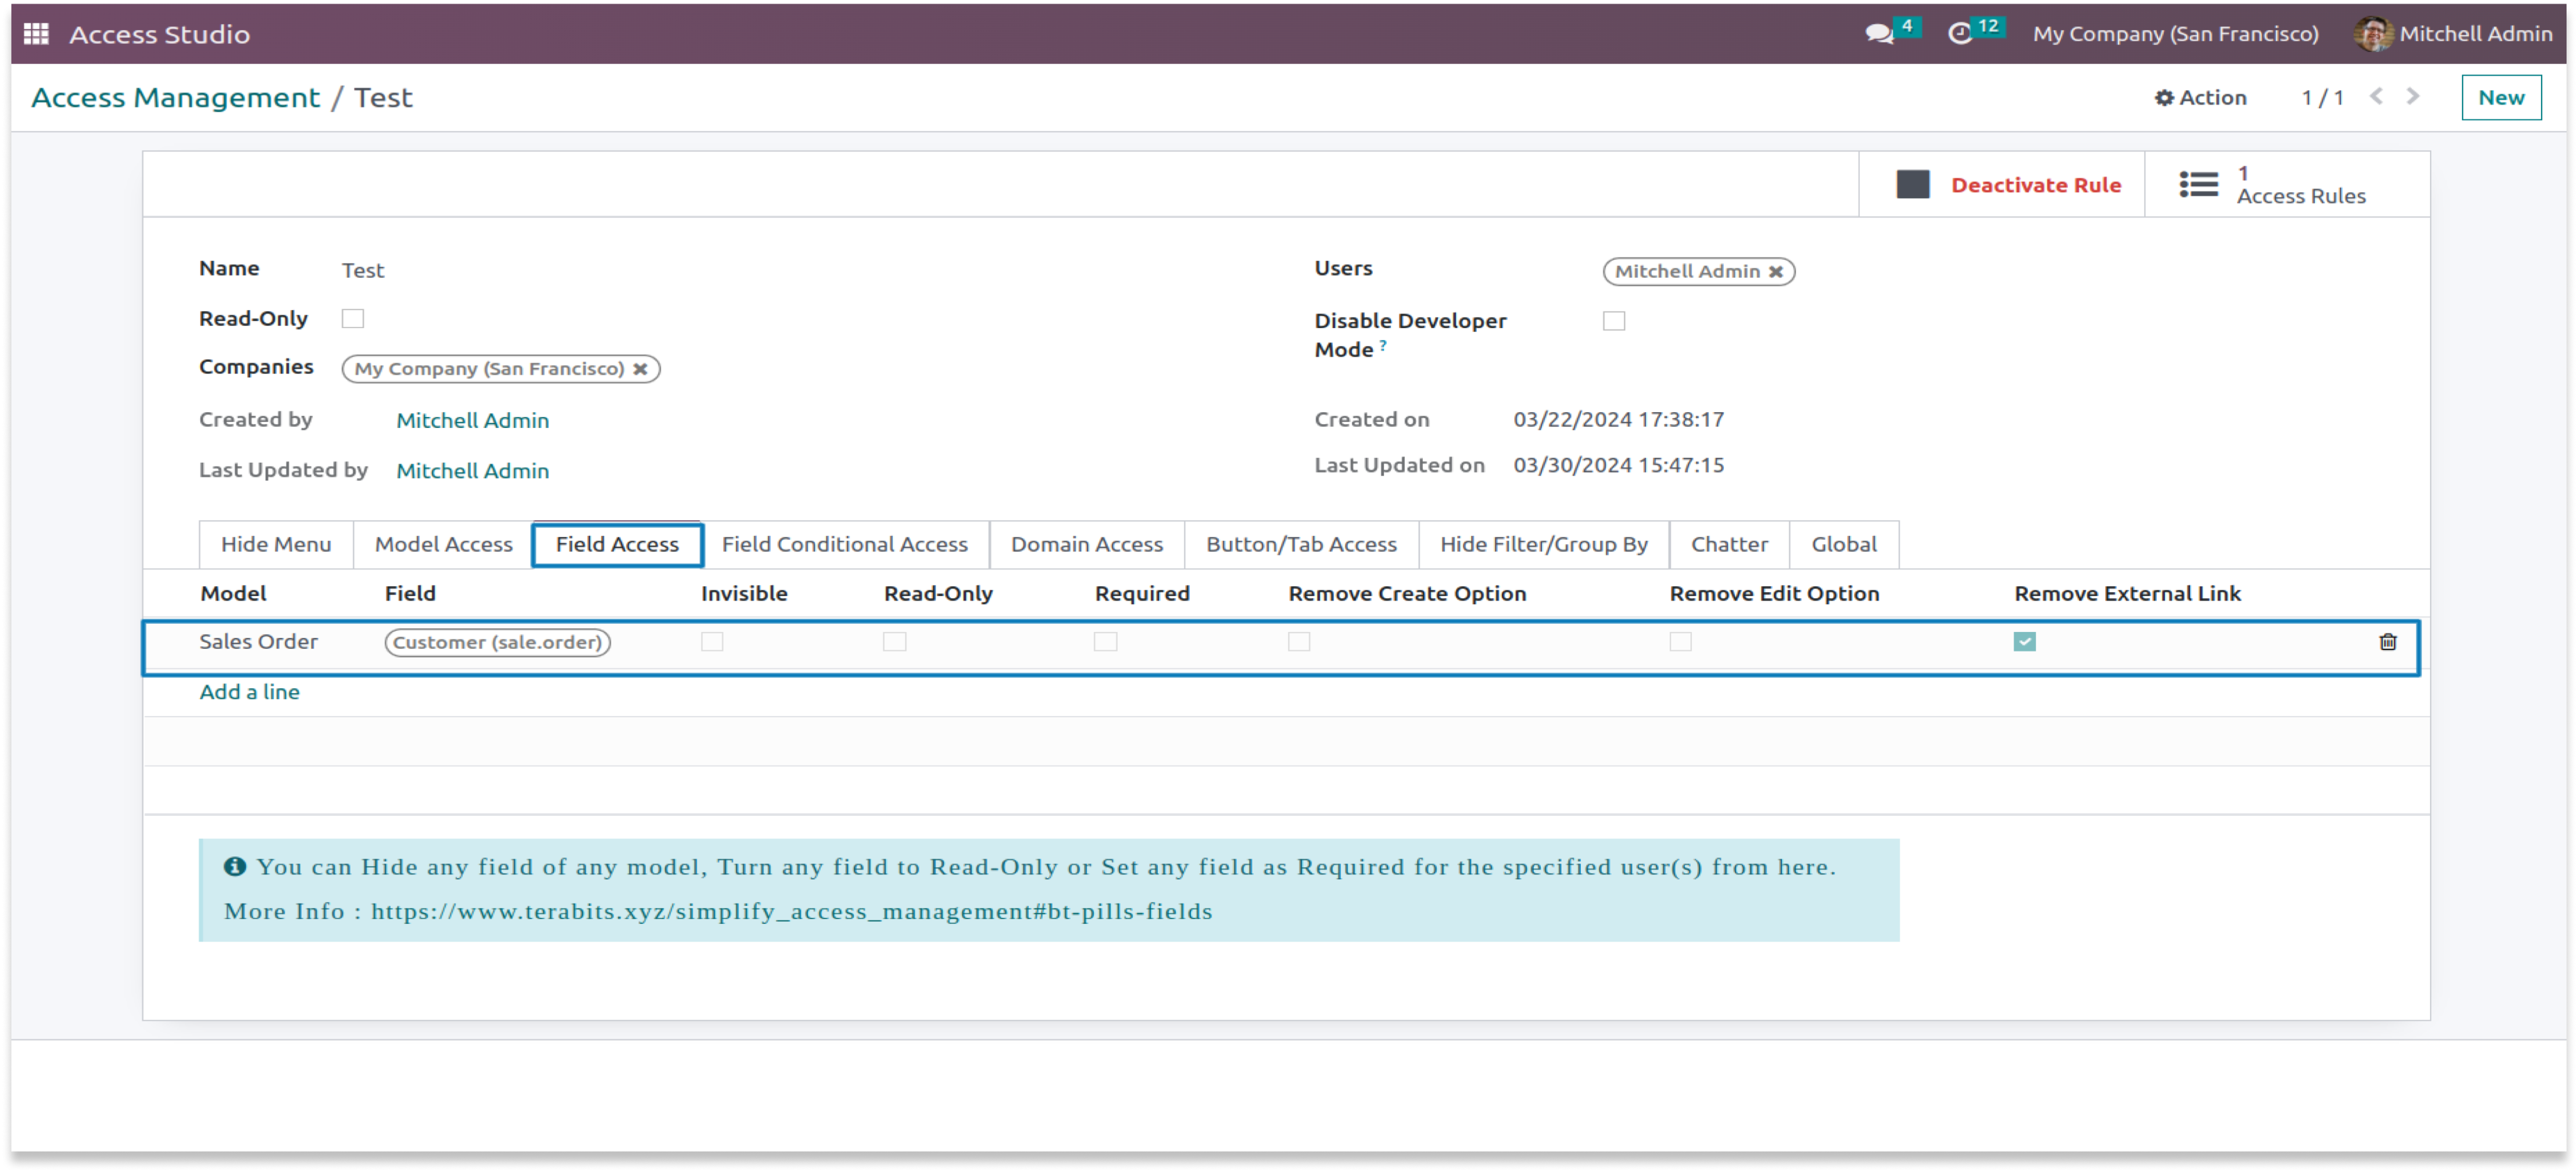This screenshot has width=2576, height=1170.
Task: Check Invisible for the Sales Order row
Action: click(x=712, y=641)
